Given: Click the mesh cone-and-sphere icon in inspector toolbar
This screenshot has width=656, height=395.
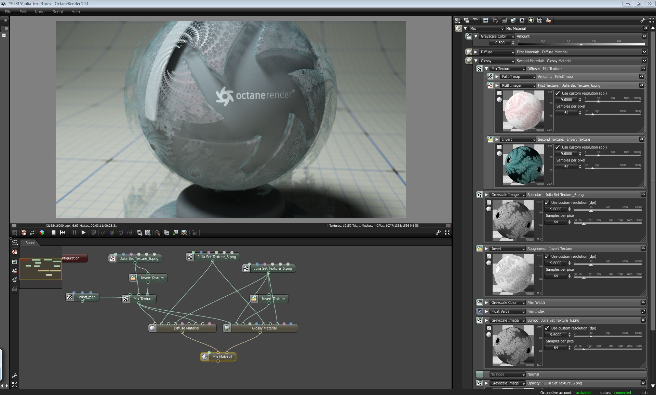Looking at the screenshot, I should tap(549, 20).
